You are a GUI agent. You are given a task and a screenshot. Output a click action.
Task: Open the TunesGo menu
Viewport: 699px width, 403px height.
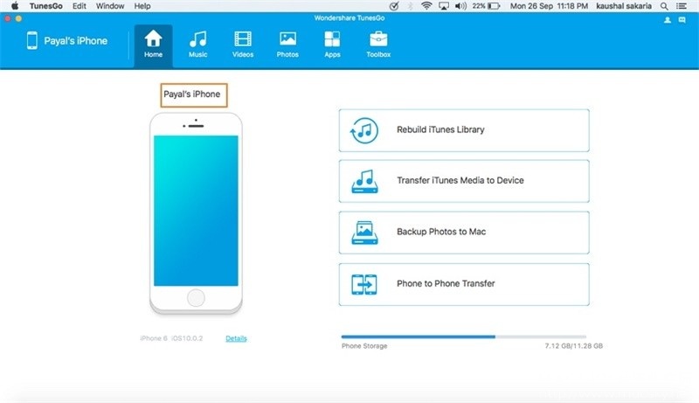click(x=46, y=6)
